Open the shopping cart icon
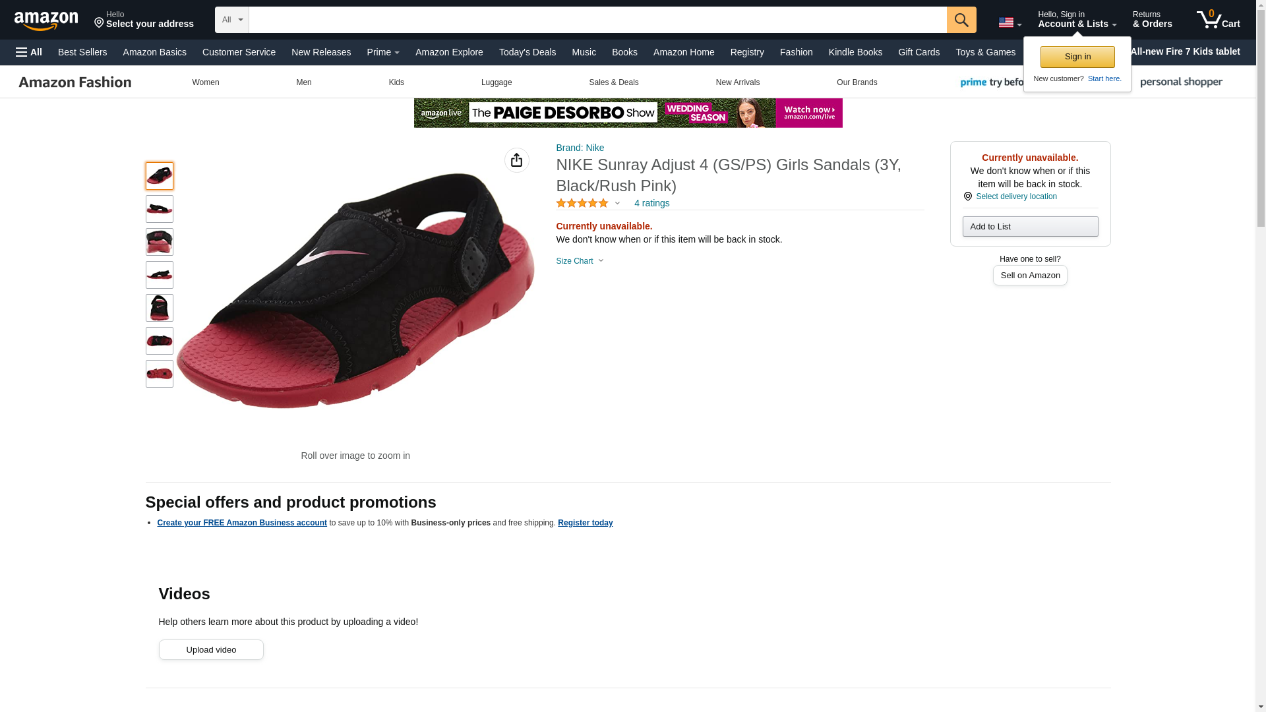1266x712 pixels. [1219, 19]
